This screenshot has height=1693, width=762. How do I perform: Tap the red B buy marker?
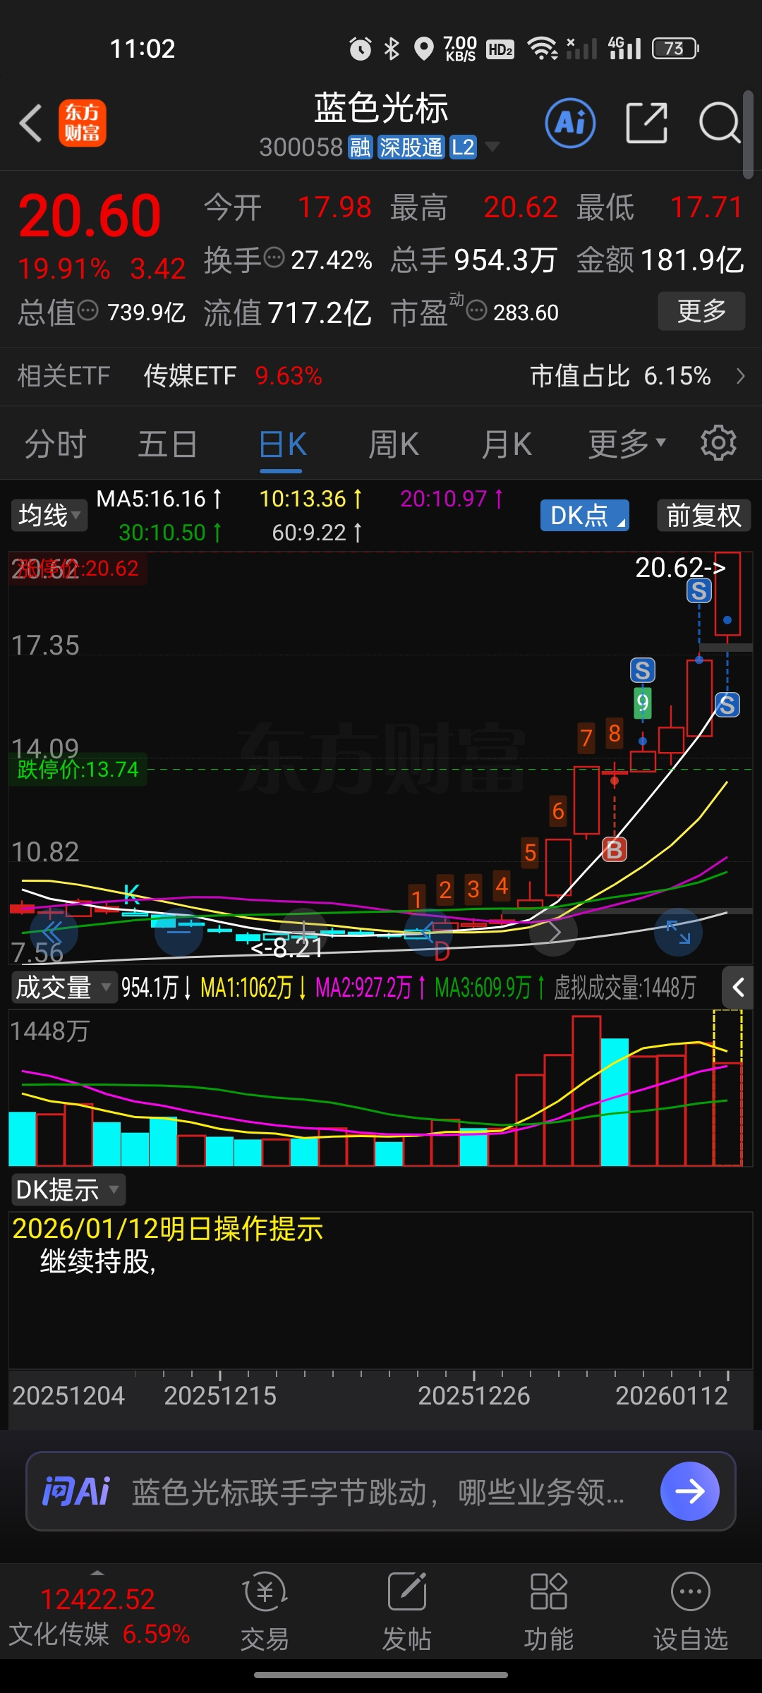point(615,850)
